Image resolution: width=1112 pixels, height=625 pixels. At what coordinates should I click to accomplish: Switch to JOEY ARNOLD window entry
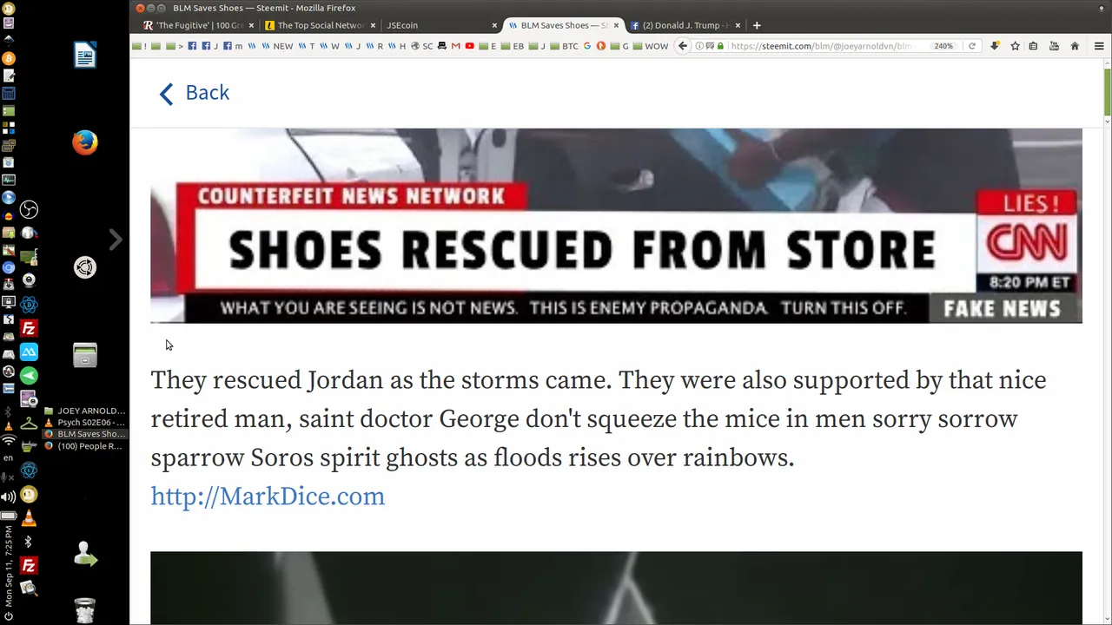point(84,411)
